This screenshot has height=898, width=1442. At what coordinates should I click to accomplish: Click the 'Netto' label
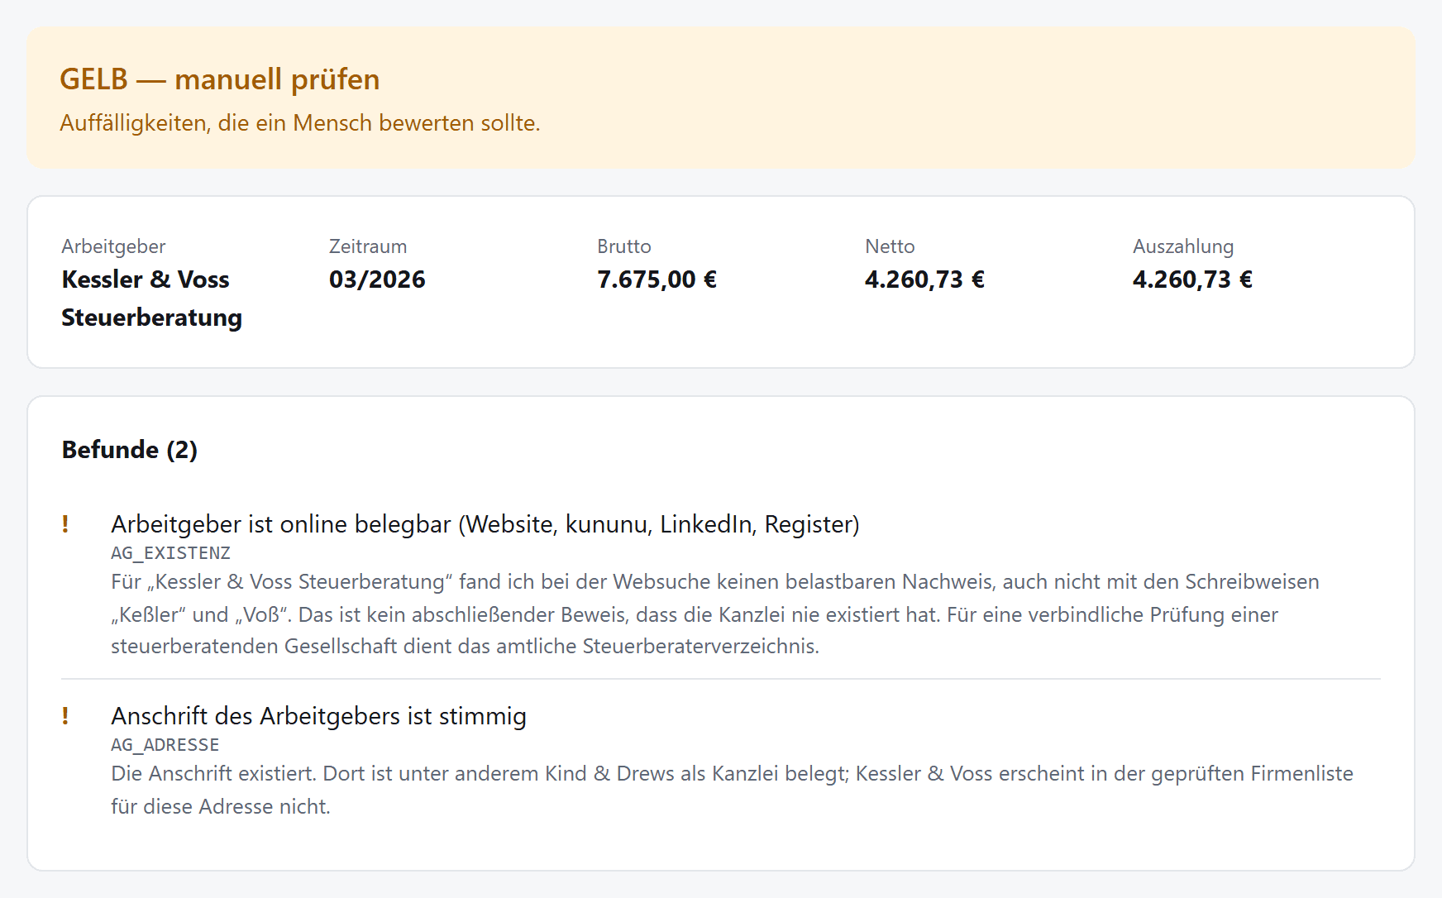coord(890,246)
